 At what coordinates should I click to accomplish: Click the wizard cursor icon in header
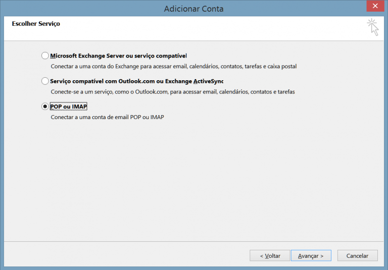[373, 27]
